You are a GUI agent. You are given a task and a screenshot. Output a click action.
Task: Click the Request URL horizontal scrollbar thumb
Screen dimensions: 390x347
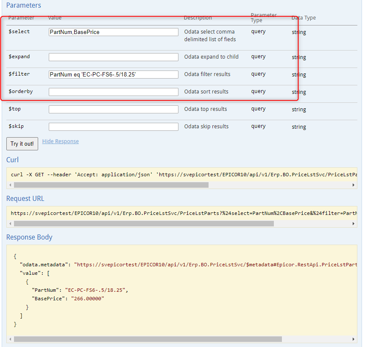point(144,223)
